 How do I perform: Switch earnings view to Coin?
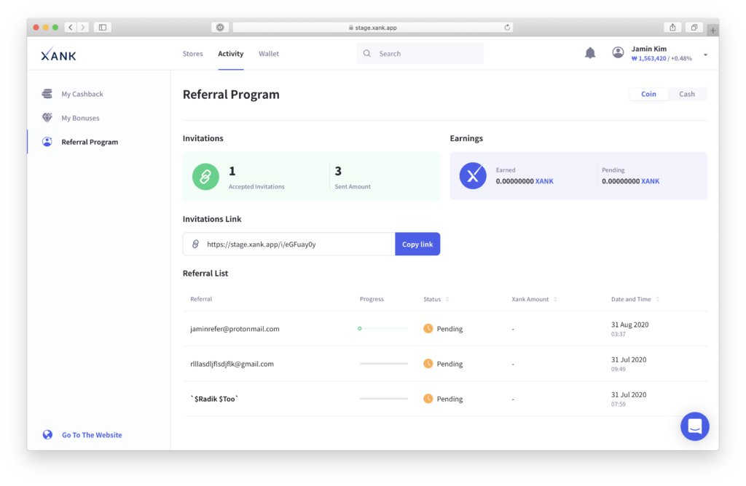(x=648, y=94)
